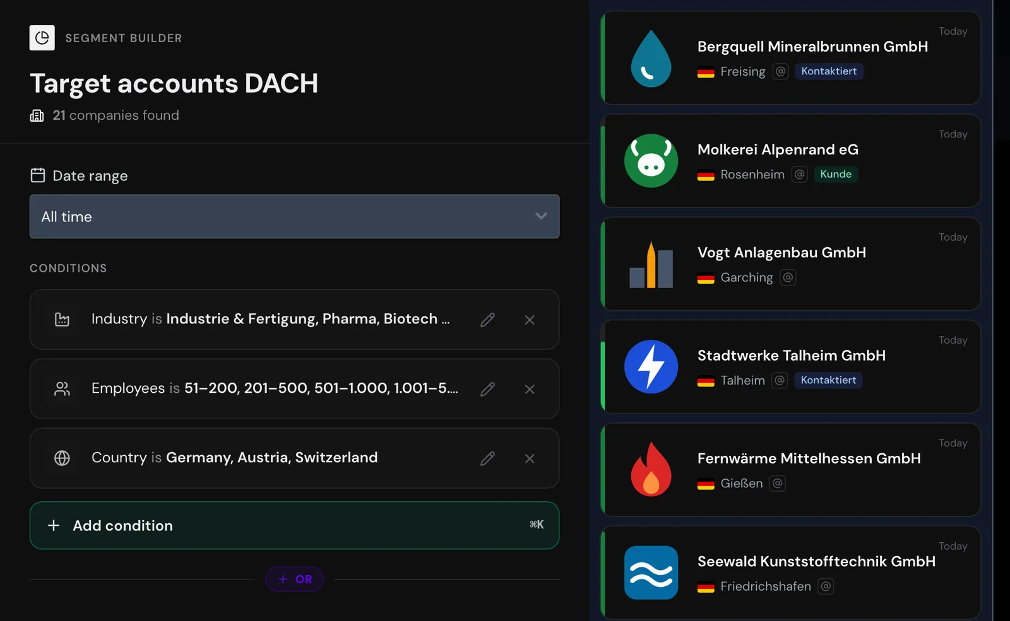The image size is (1010, 621).
Task: Click email icon next to Gießen
Action: click(778, 484)
